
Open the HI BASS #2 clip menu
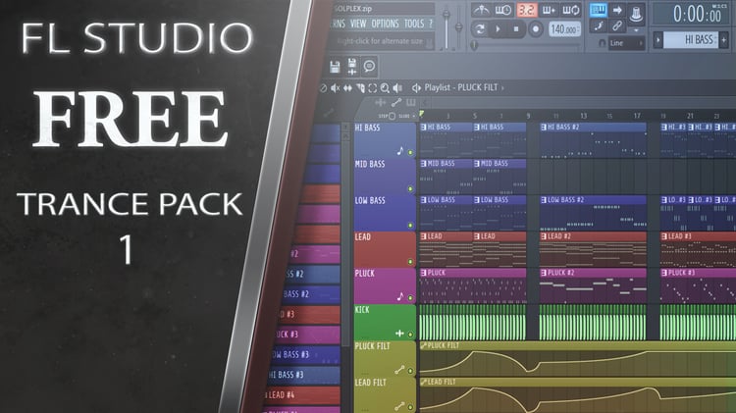pos(544,128)
